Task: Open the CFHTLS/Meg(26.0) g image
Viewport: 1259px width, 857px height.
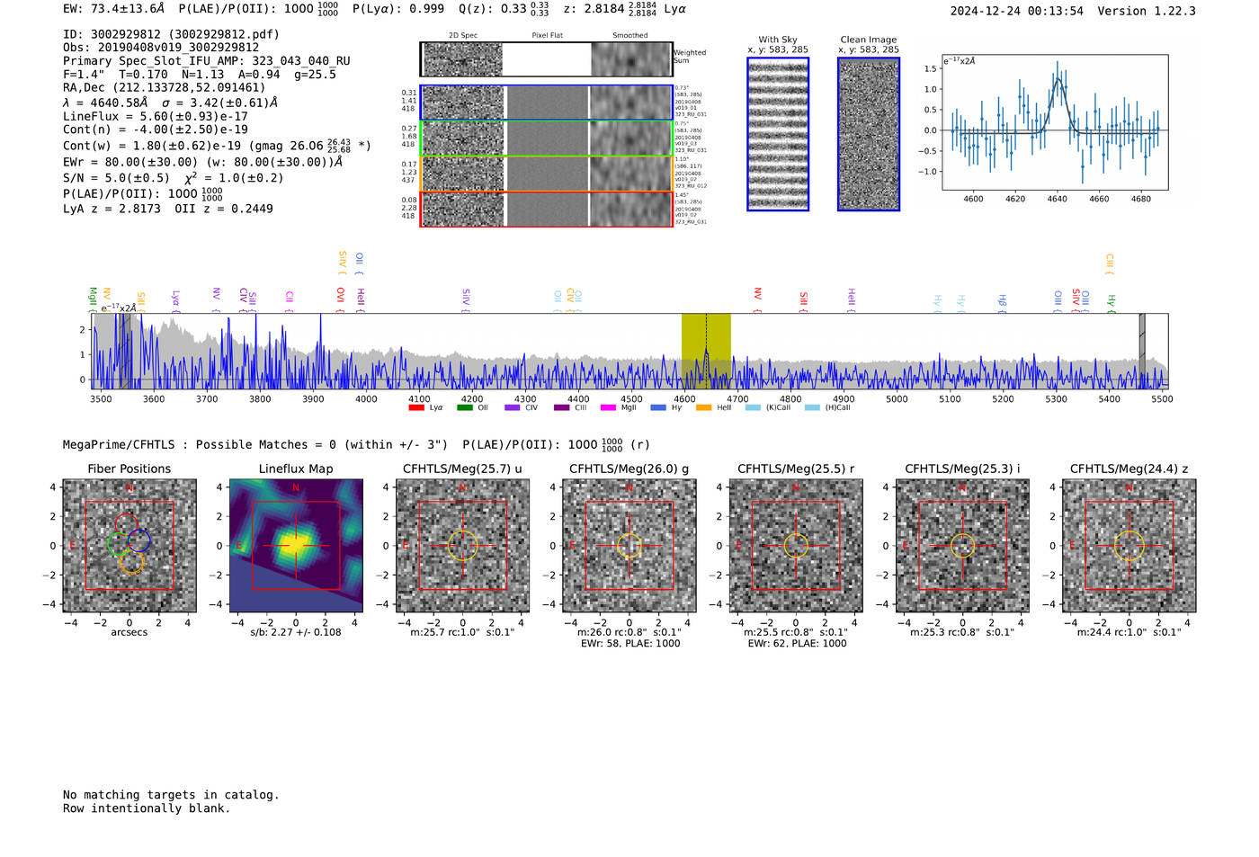Action: pyautogui.click(x=629, y=546)
